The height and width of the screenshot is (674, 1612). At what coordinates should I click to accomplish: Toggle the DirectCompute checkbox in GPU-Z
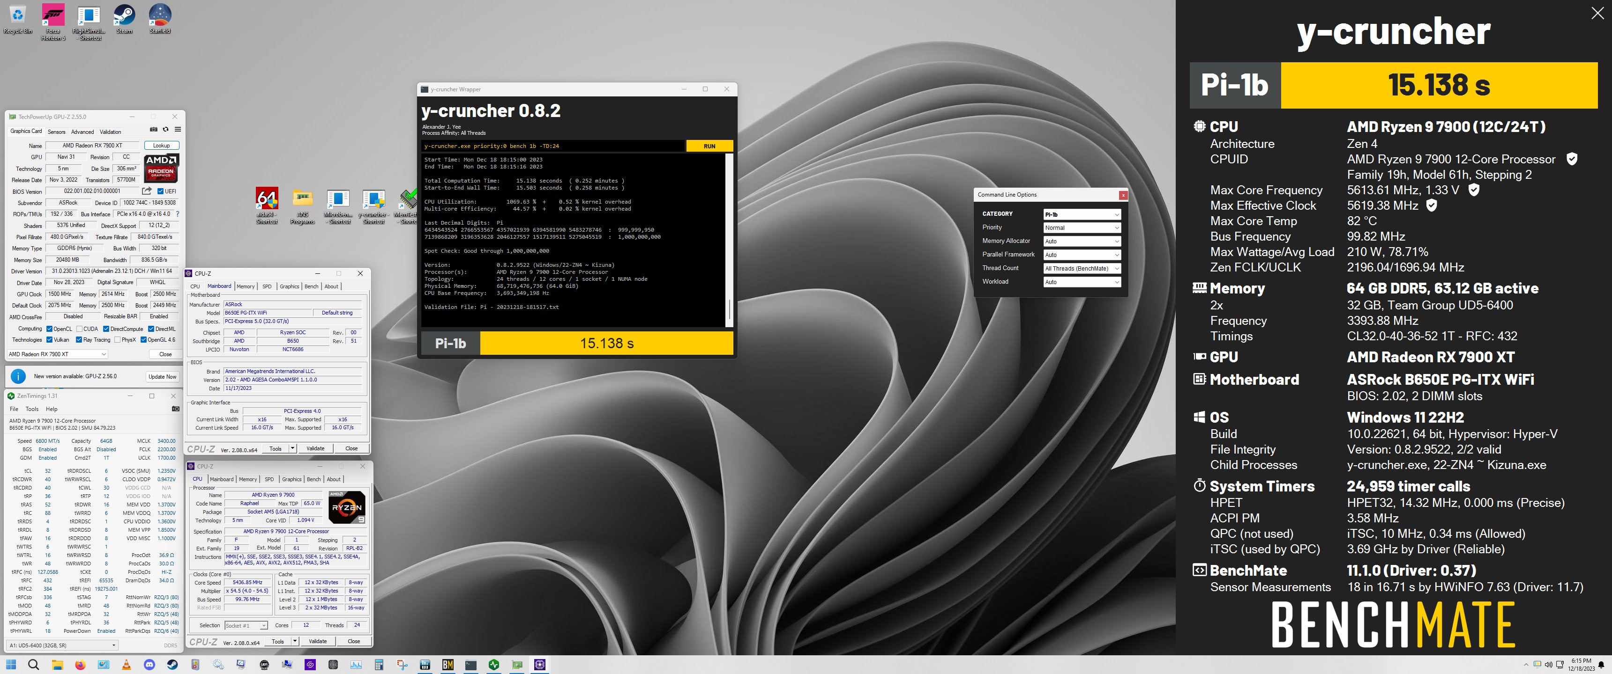click(106, 329)
